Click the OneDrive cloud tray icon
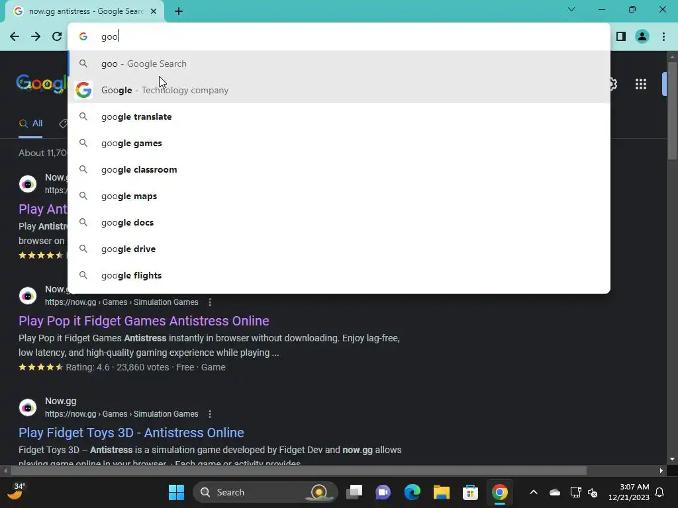The height and width of the screenshot is (508, 678). point(555,492)
